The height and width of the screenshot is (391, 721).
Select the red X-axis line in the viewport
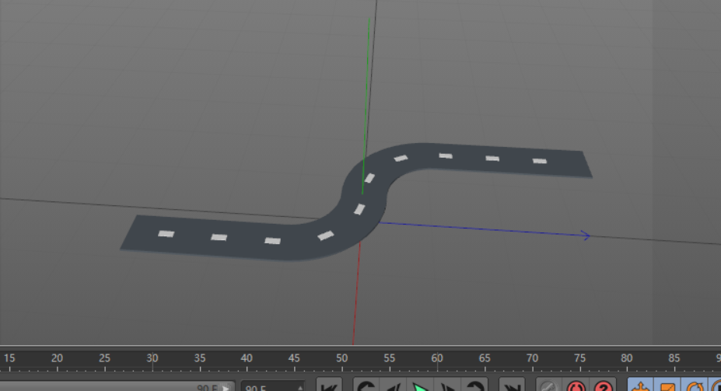coord(356,294)
